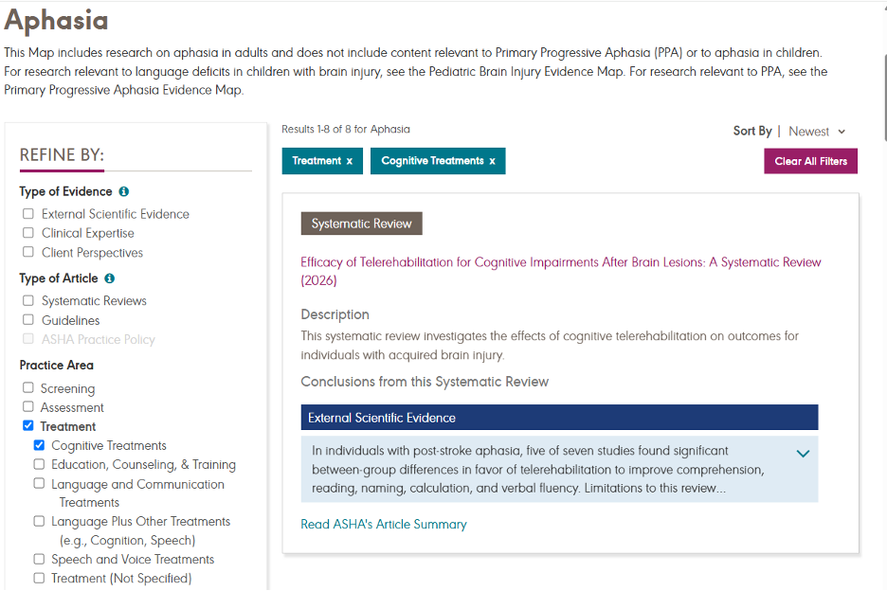Remove the Treatment filter tag
This screenshot has height=591, width=887.
(350, 161)
